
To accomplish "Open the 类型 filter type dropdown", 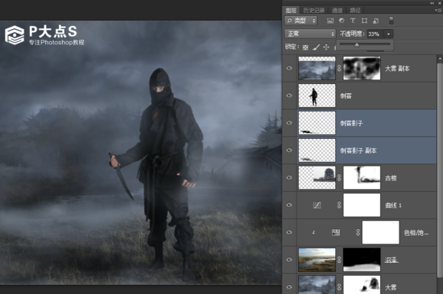I will [301, 21].
